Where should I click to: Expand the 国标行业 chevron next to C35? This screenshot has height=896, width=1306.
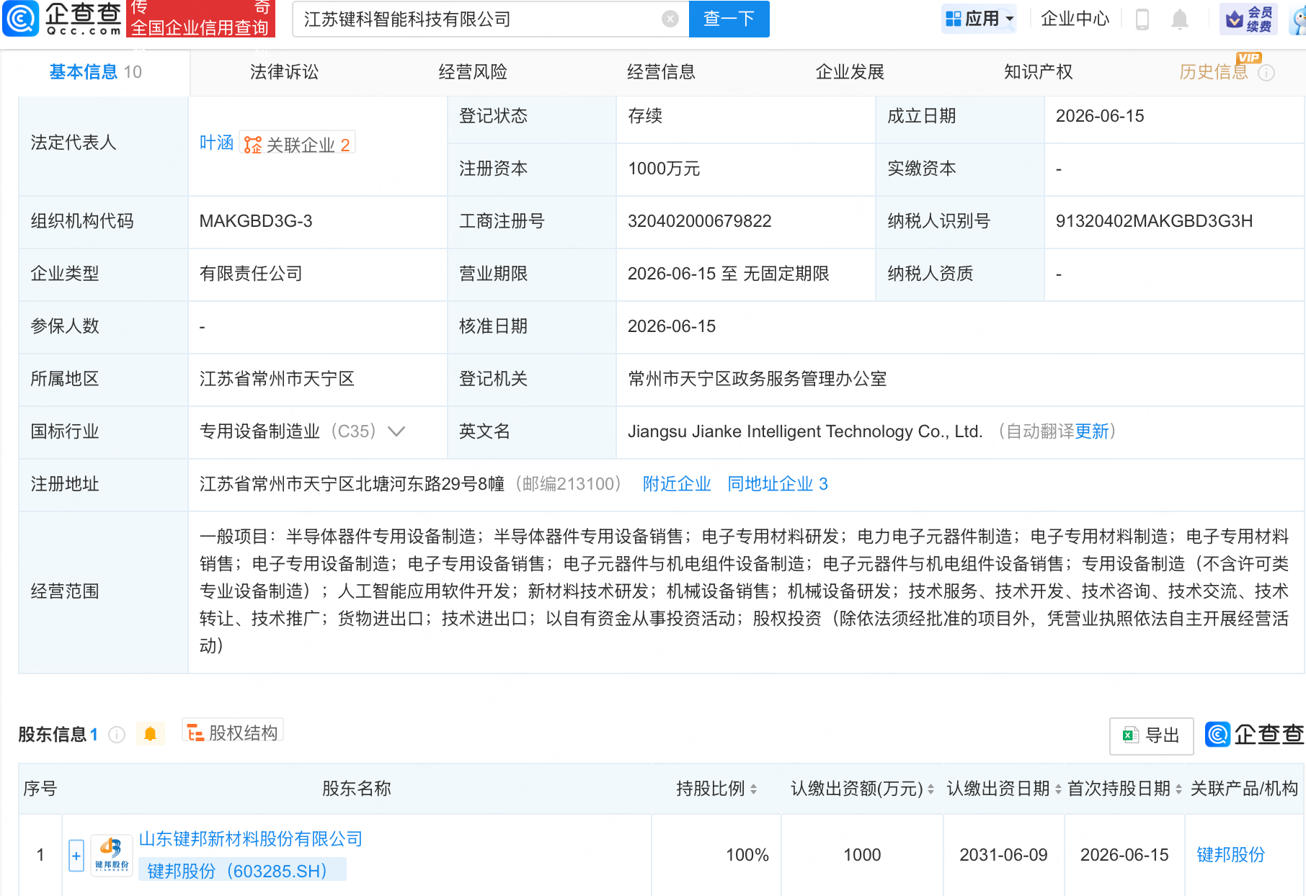tap(396, 431)
